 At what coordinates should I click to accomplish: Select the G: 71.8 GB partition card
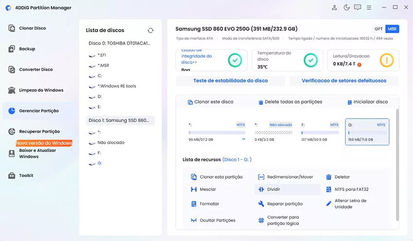tap(367, 132)
